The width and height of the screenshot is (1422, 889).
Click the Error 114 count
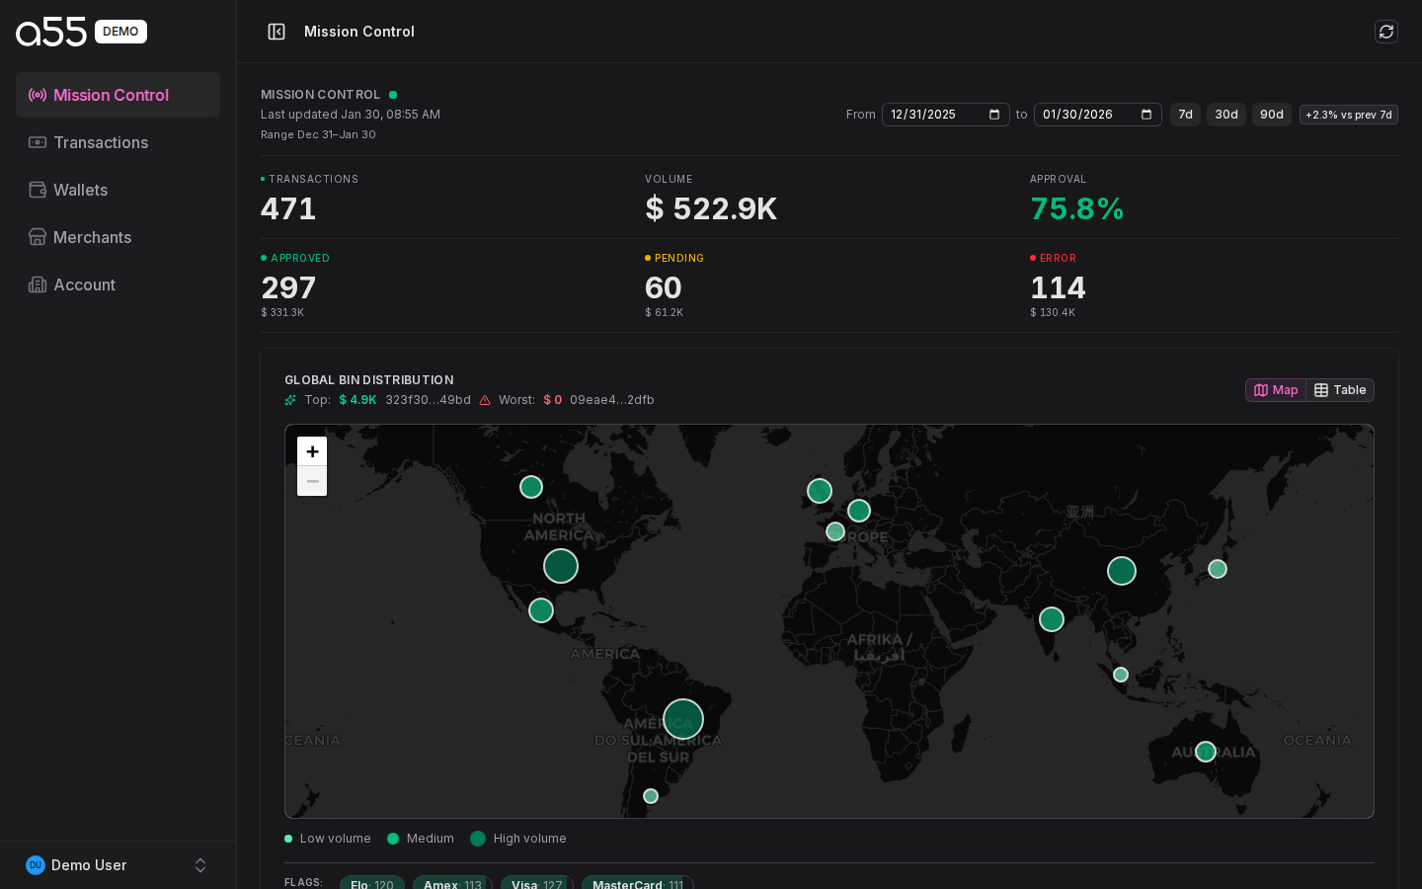[x=1058, y=287]
